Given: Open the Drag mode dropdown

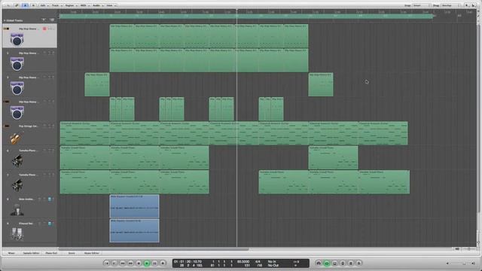Looking at the screenshot, I should click(450, 5).
